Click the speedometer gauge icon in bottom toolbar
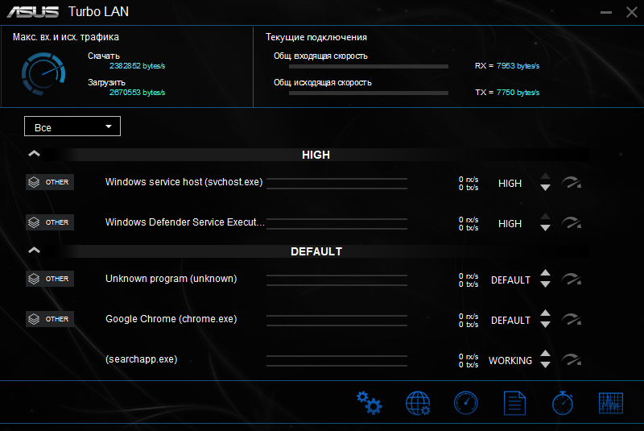 pos(466,403)
